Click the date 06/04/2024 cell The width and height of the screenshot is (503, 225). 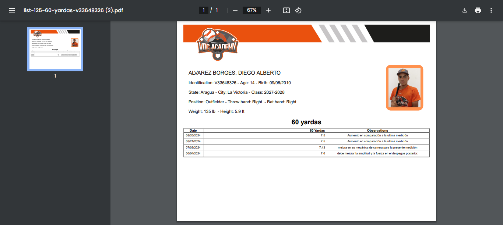(193, 153)
